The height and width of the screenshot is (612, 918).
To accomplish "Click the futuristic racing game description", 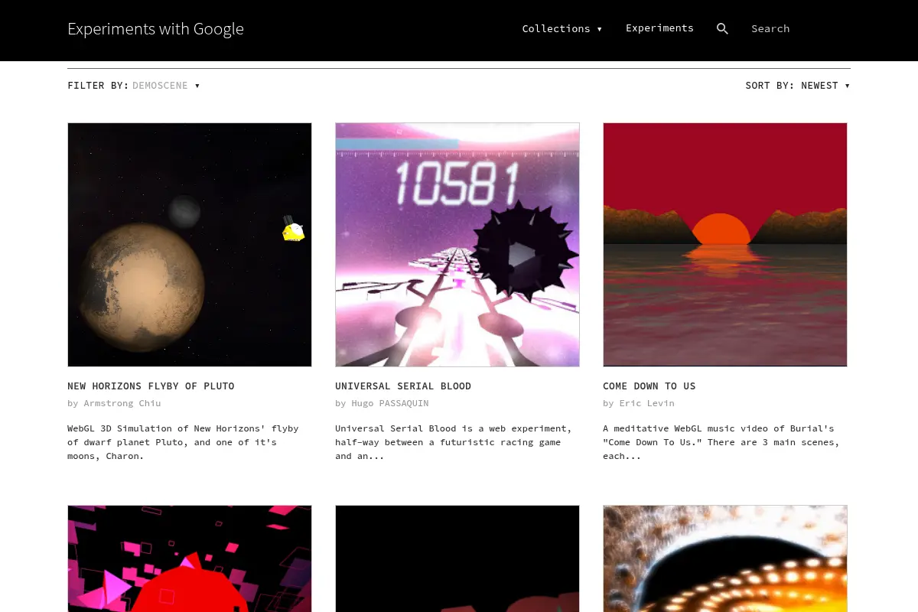I will pyautogui.click(x=453, y=442).
